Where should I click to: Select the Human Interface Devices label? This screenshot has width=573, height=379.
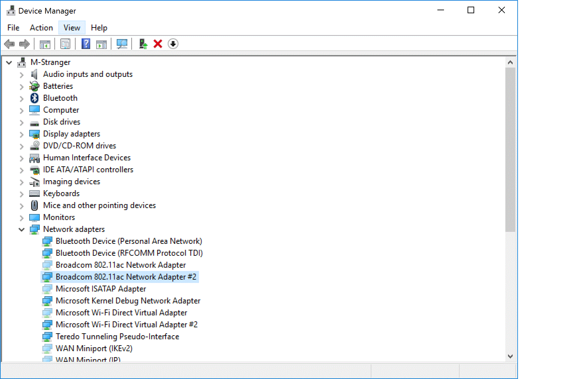click(x=87, y=158)
